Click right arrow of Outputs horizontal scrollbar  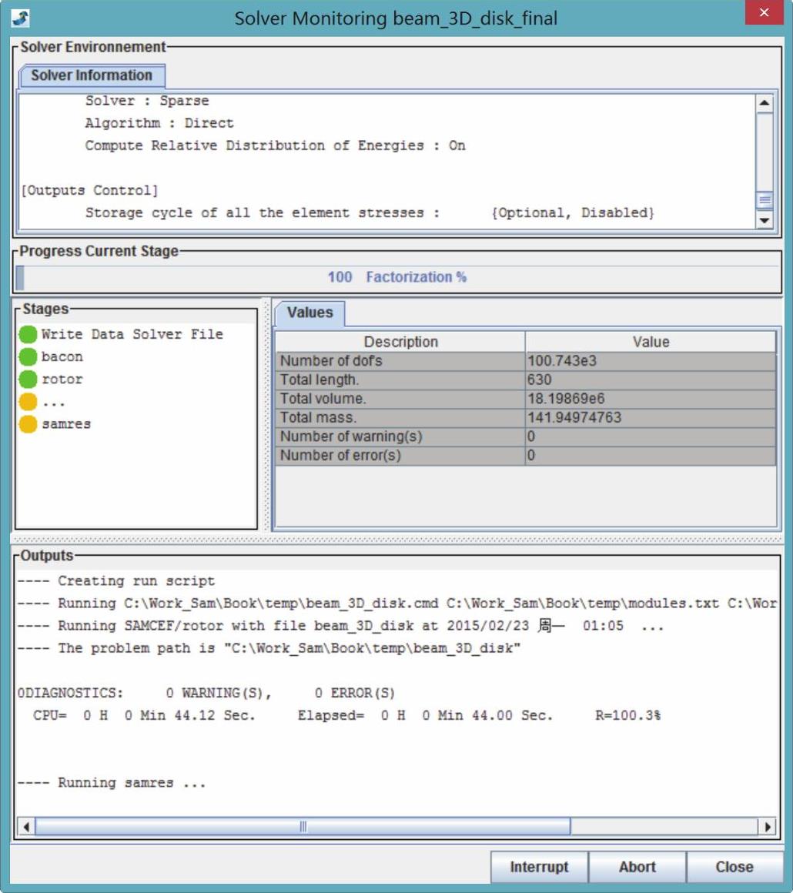click(x=767, y=827)
